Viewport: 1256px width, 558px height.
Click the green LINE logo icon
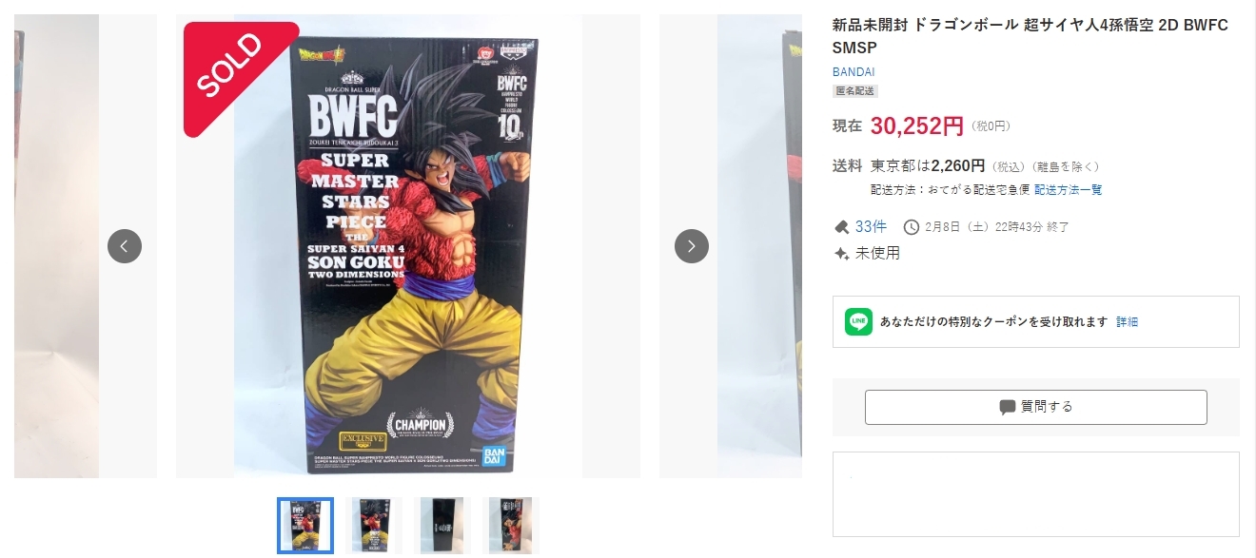(x=858, y=321)
